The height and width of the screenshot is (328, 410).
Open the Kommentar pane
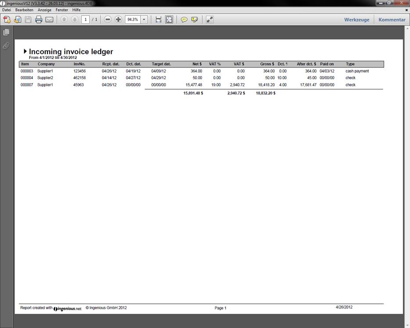[x=392, y=20]
